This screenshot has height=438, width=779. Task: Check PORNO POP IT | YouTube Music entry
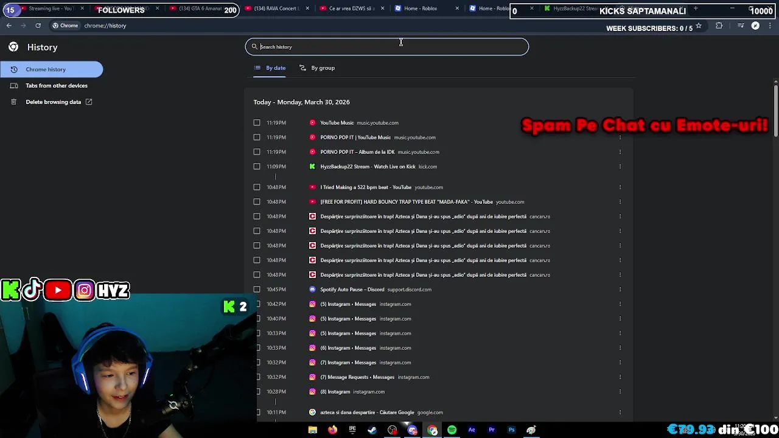257,137
